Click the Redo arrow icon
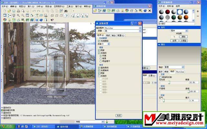This screenshot has width=207, height=129. pos(38,11)
